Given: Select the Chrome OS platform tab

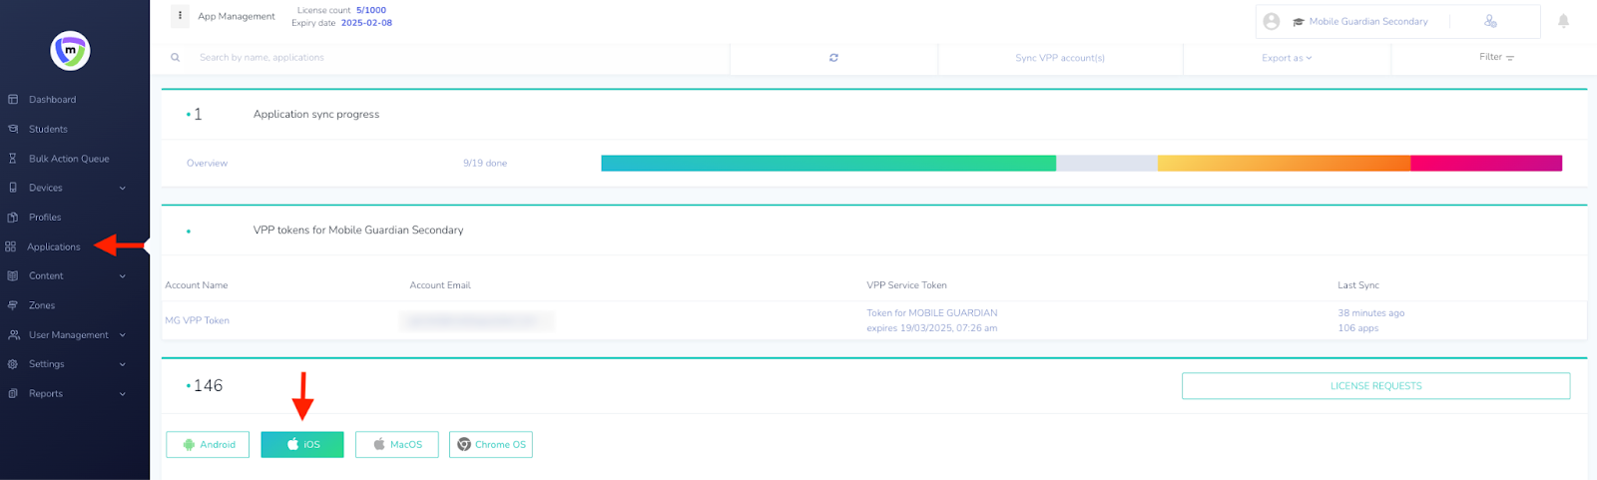Looking at the screenshot, I should coord(491,445).
